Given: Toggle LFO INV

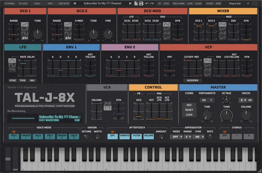Looking at the screenshot, I should click(32, 80).
